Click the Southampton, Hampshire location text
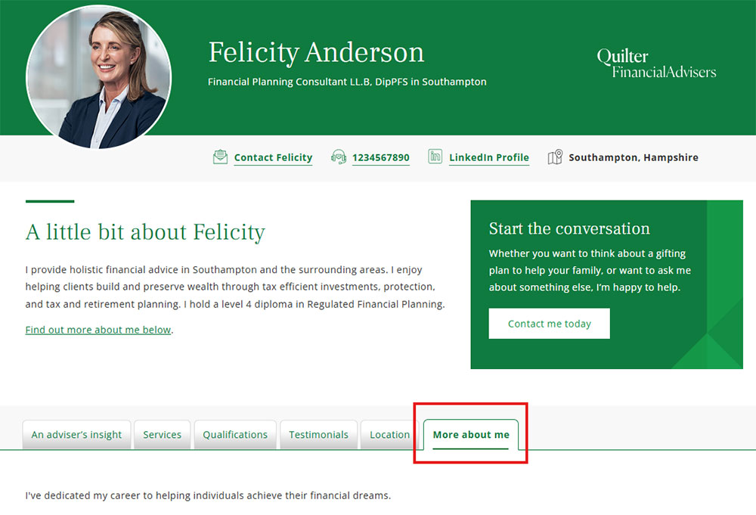Image resolution: width=756 pixels, height=515 pixels. (633, 157)
